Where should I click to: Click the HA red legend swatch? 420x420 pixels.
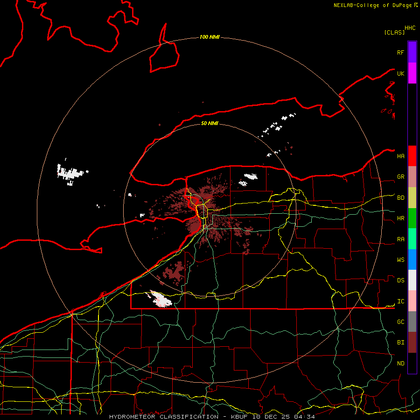point(412,156)
